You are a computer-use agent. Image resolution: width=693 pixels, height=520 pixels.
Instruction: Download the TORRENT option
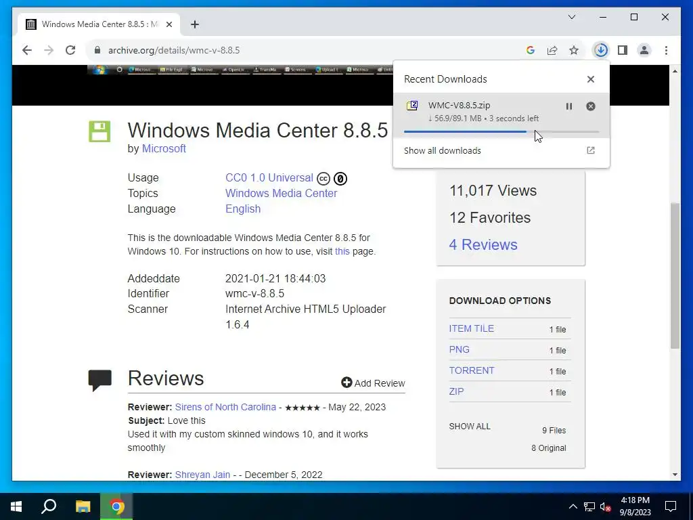472,370
